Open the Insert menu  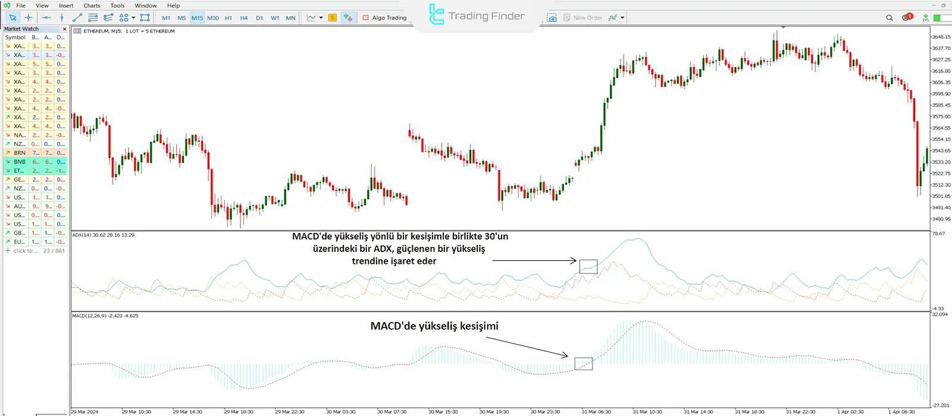[x=66, y=5]
